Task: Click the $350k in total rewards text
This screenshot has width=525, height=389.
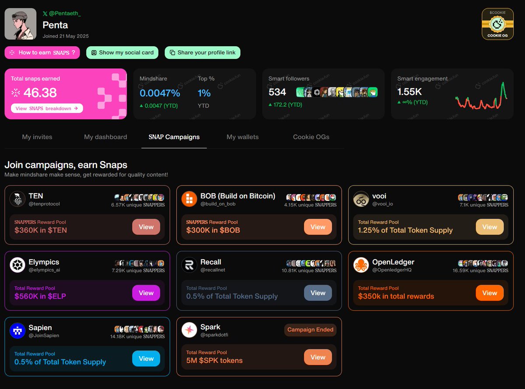Action: point(396,296)
